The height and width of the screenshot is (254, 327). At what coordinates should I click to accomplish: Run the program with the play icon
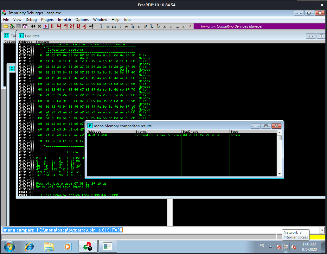pyautogui.click(x=46, y=26)
